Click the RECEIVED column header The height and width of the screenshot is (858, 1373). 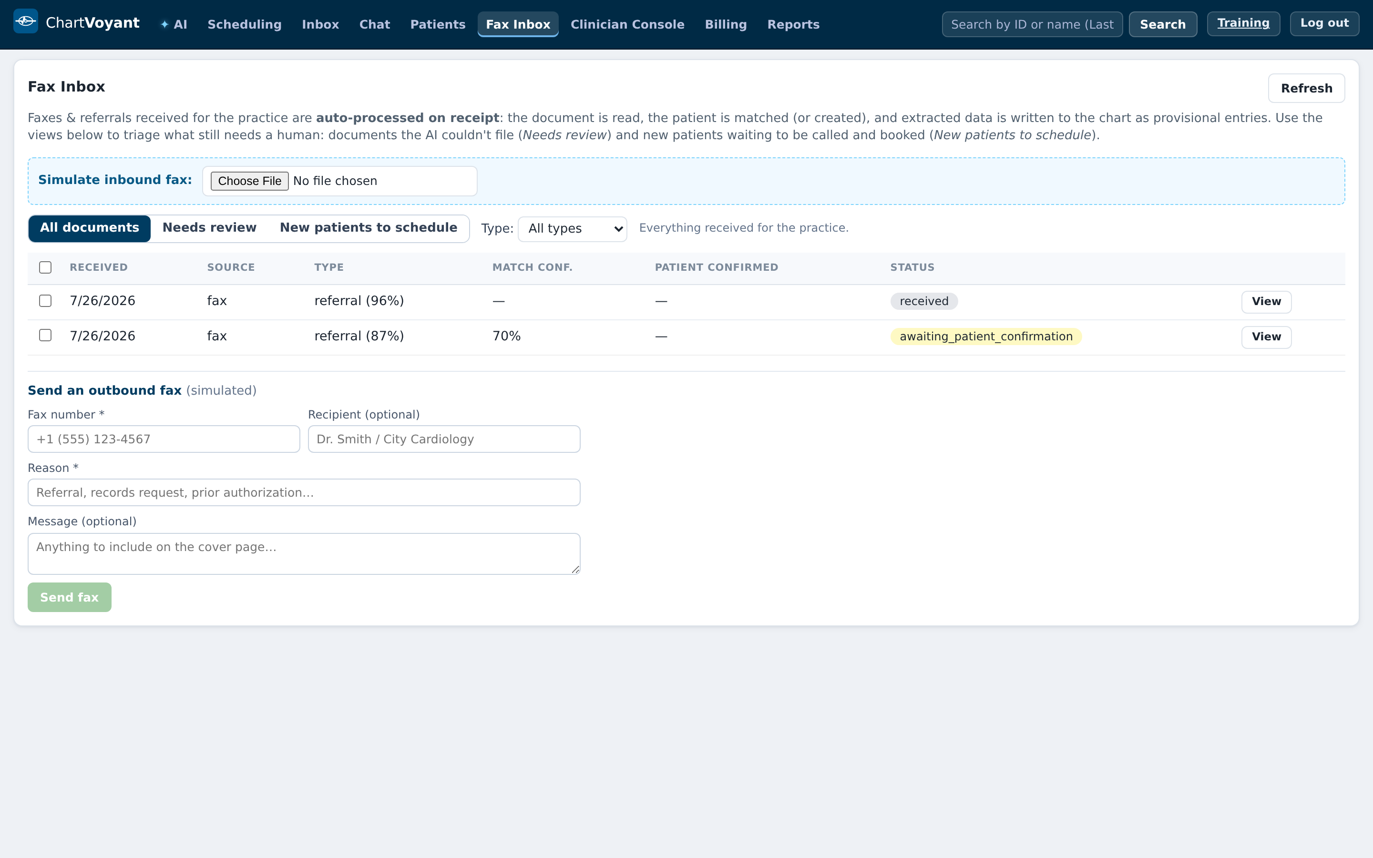[x=99, y=267]
